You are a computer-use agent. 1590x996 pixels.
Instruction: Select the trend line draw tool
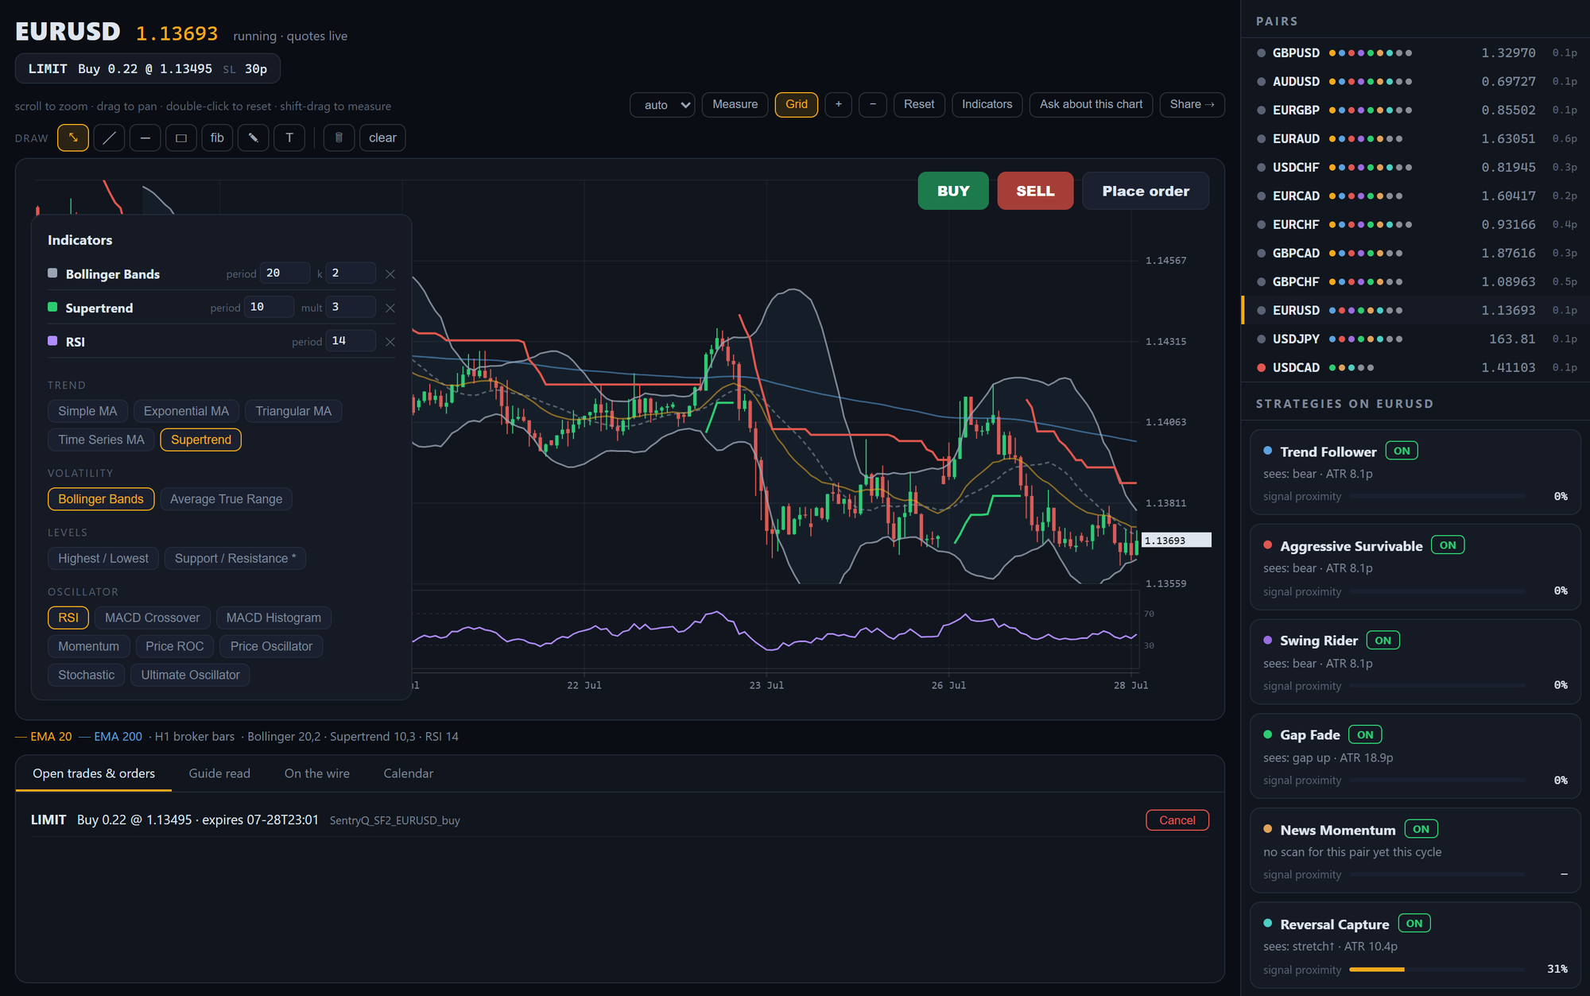[109, 138]
